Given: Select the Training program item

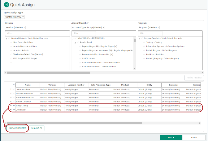Looking at the screenshot, I should pos(154,42).
